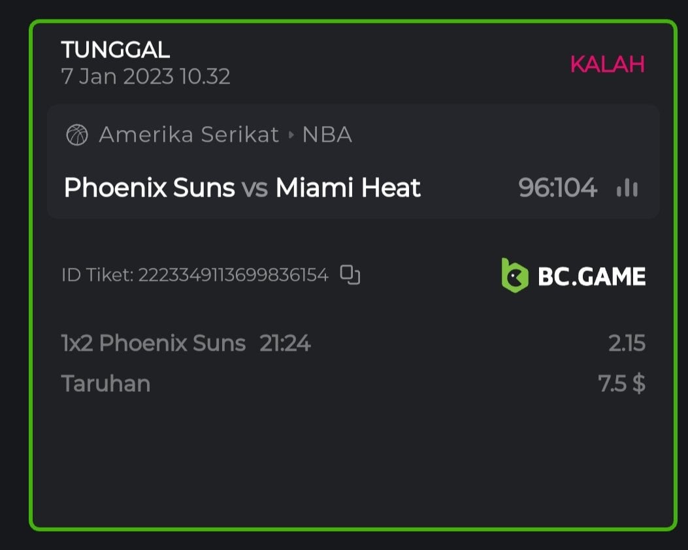Select the Miami Heat team name
This screenshot has width=688, height=550.
click(x=348, y=188)
